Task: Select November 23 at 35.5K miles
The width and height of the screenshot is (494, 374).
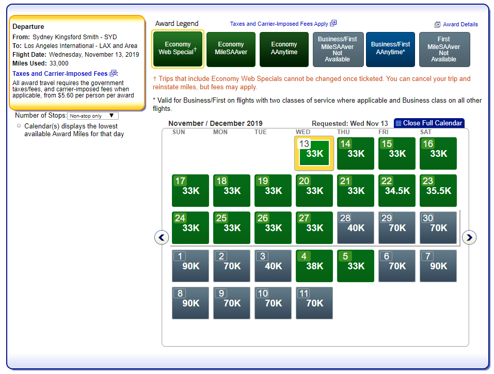Action: coord(438,190)
